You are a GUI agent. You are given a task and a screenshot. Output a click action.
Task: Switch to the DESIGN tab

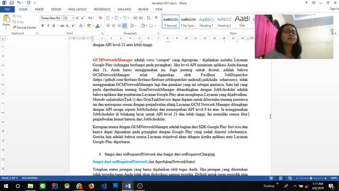[56, 10]
